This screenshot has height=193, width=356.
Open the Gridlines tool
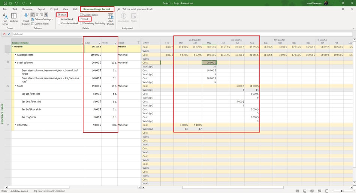click(14, 18)
